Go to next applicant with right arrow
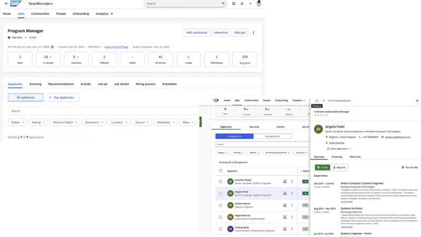Image resolution: width=421 pixels, height=237 pixels. 324,101
